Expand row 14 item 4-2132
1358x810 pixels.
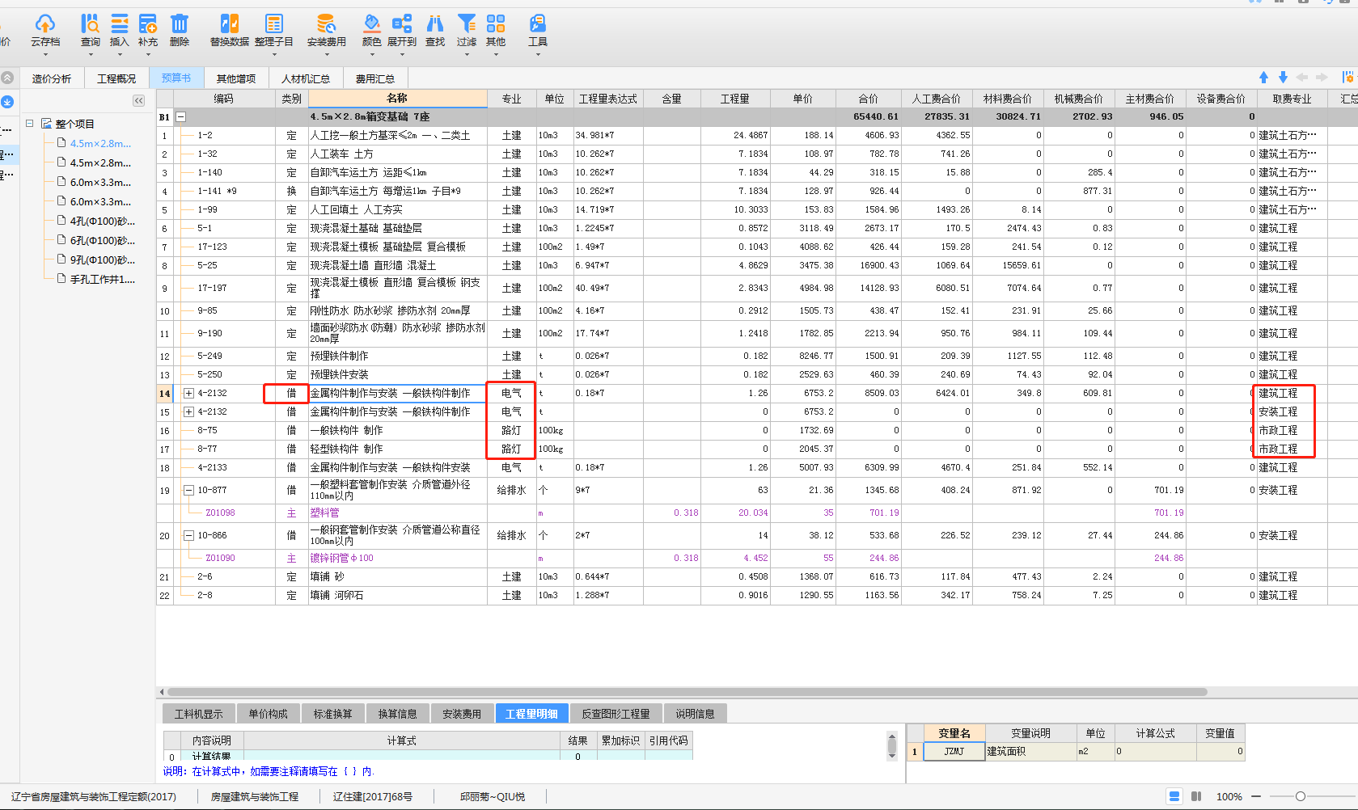click(188, 394)
